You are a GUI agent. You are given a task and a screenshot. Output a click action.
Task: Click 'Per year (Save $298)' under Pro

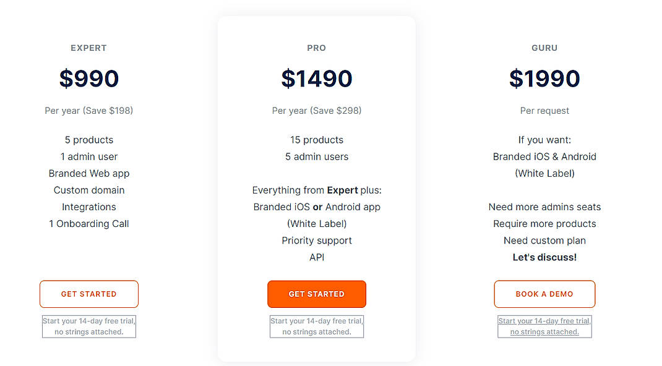tap(316, 110)
